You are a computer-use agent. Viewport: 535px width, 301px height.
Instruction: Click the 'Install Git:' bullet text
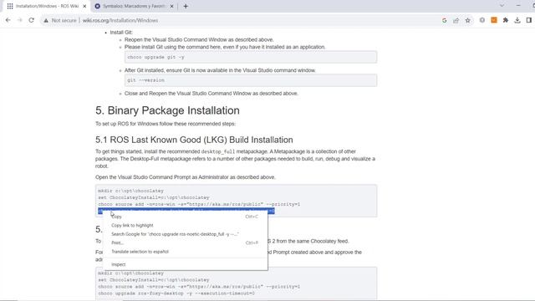point(121,33)
